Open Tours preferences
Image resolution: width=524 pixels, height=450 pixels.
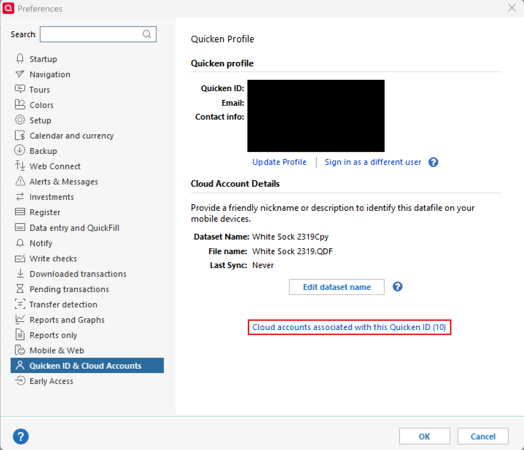(x=40, y=90)
